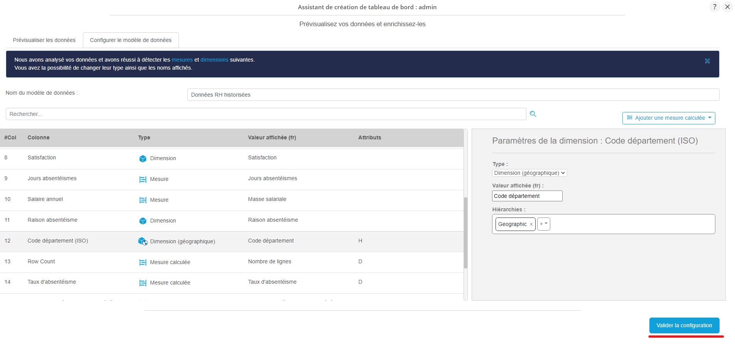Click the Rechercher search field

[x=266, y=114]
